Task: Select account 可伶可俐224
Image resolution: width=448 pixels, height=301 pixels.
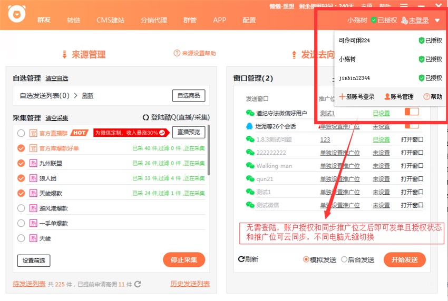Action: [x=354, y=40]
